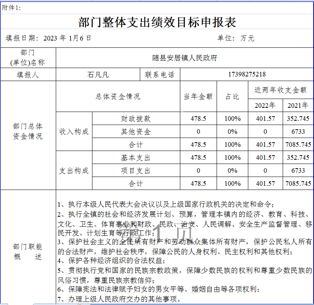Click 401.57 in the 收入构成 合计 row
The image size is (314, 305).
pyautogui.click(x=265, y=144)
